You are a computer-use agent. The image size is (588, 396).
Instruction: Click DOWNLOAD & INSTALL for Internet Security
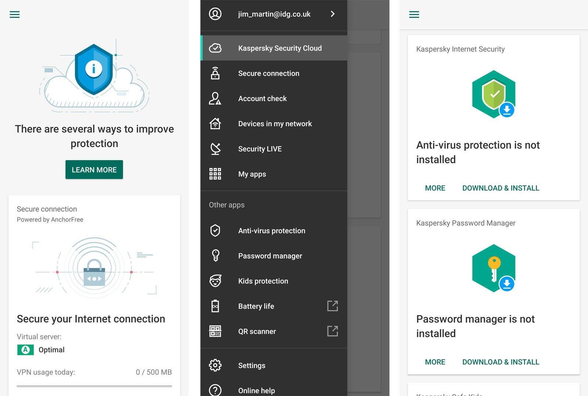pyautogui.click(x=501, y=188)
